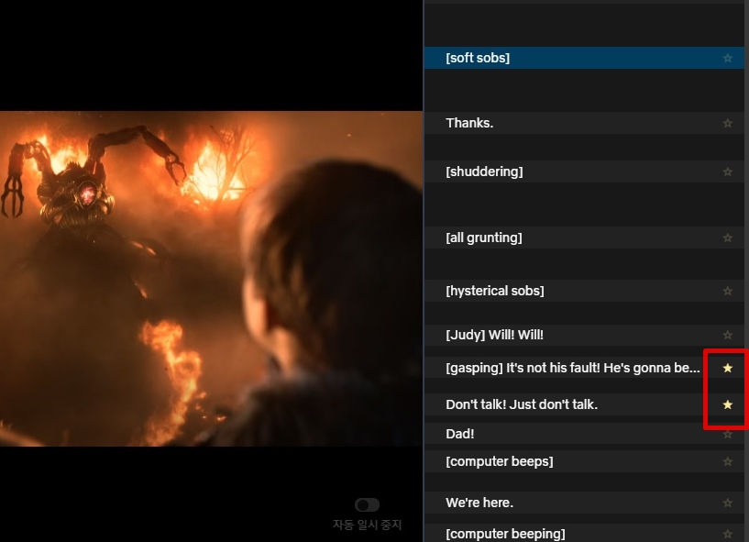Unstar the 'Don't talk! Just don't talk.' line
This screenshot has width=749, height=542.
point(727,404)
